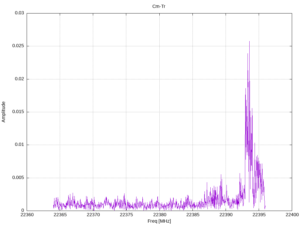Click x-axis tick label 22380
The width and height of the screenshot is (300, 225).
(160, 215)
